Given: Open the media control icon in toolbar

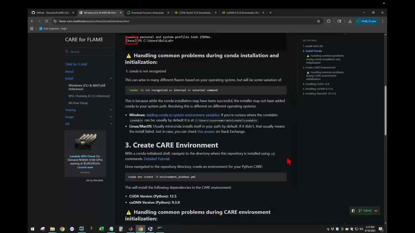Looking at the screenshot, I should point(339,21).
